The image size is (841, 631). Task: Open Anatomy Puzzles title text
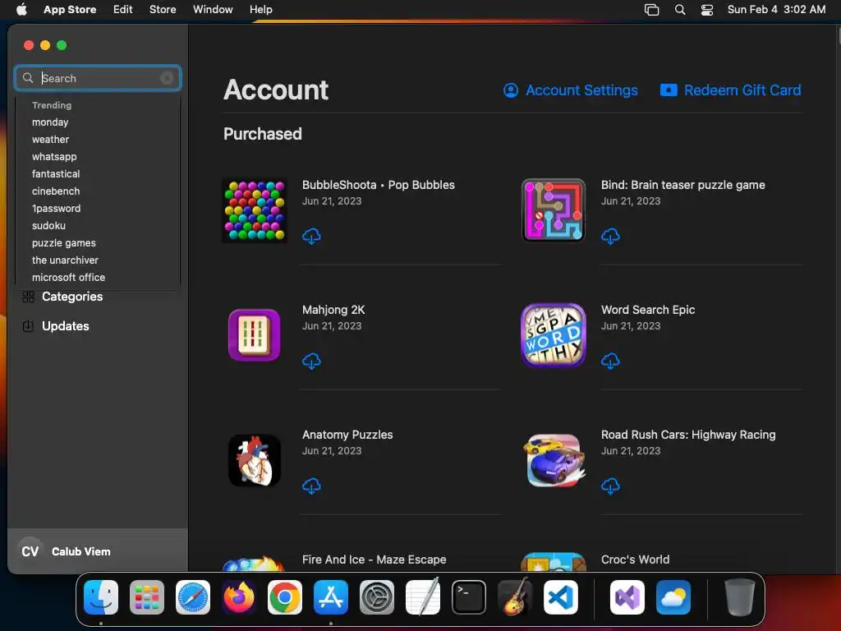coord(347,435)
